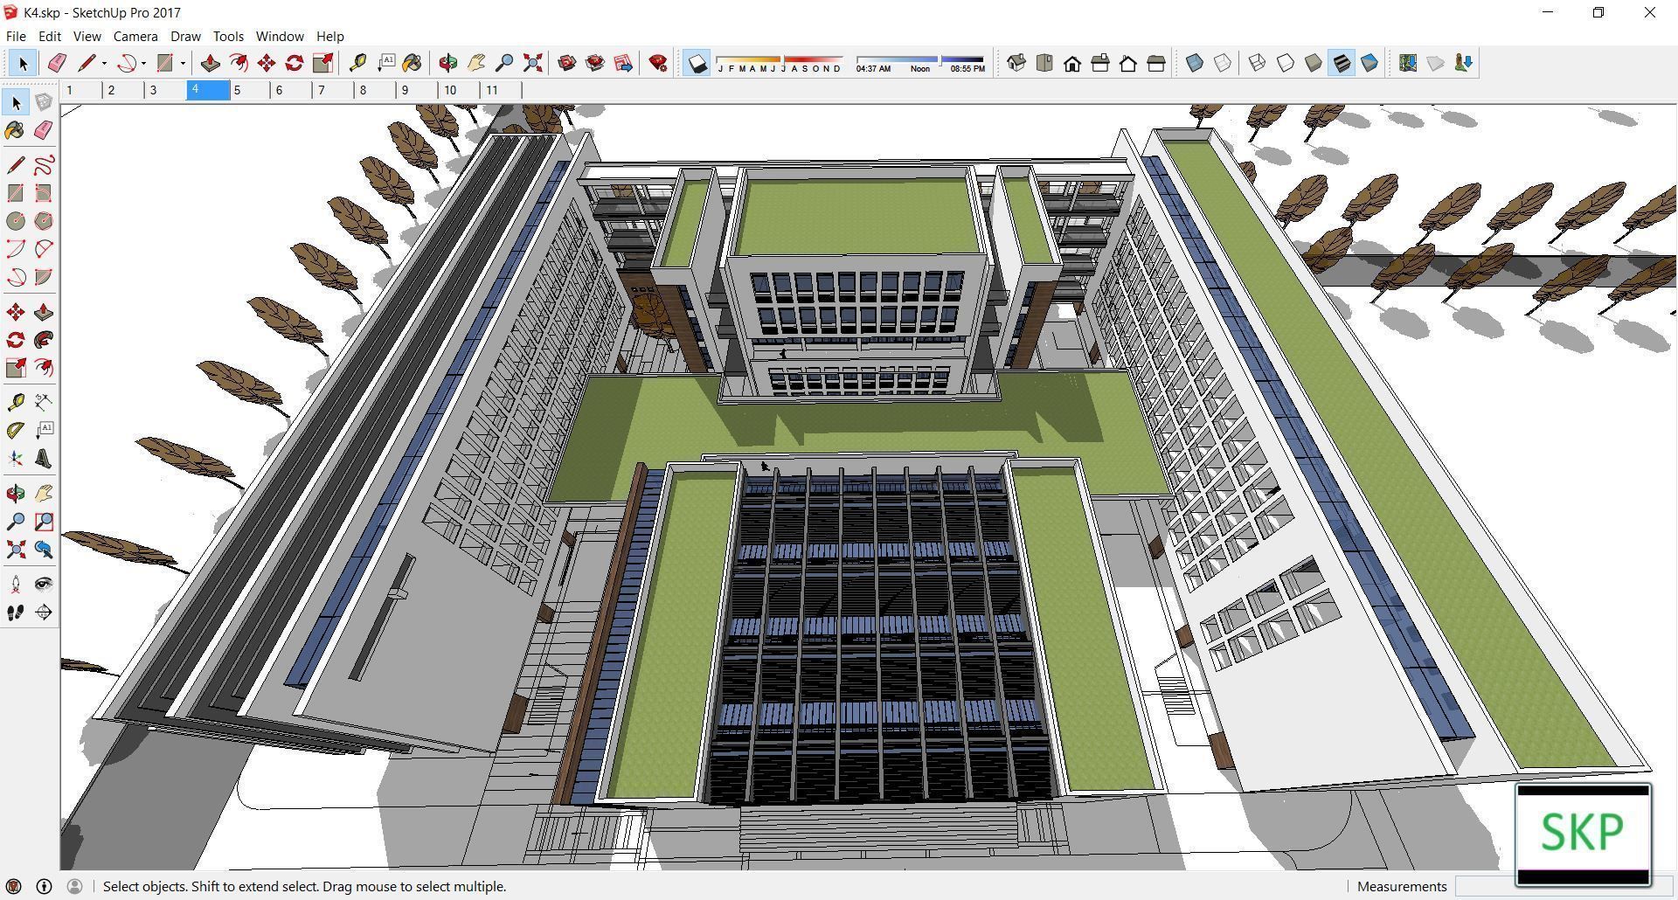
Task: Click Toggle Terrain icon
Action: click(1436, 63)
